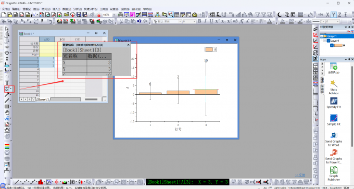Viewport: 354px width, 189px height.
Task: Click the 行号 axis title in Graph1
Action: [x=178, y=130]
